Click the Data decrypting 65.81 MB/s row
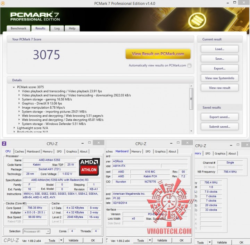 coord(62,120)
